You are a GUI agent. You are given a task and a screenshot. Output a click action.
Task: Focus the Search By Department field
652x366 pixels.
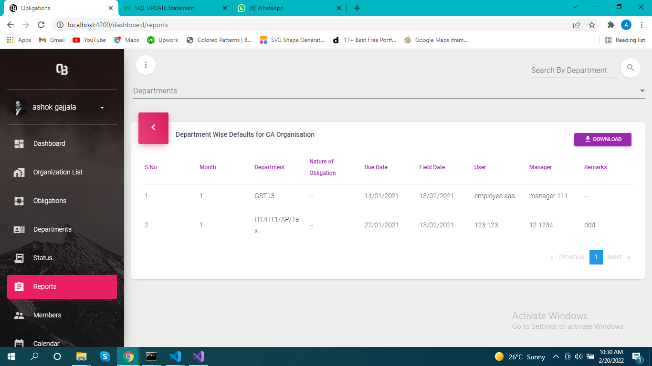(574, 70)
